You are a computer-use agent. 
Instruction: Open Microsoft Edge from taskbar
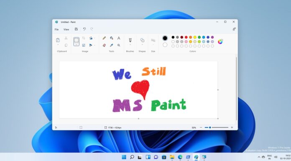[x=180, y=157]
